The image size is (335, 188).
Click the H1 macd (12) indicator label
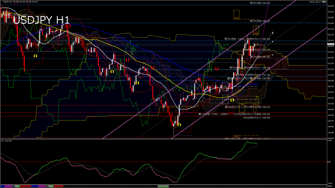[x=7, y=141]
